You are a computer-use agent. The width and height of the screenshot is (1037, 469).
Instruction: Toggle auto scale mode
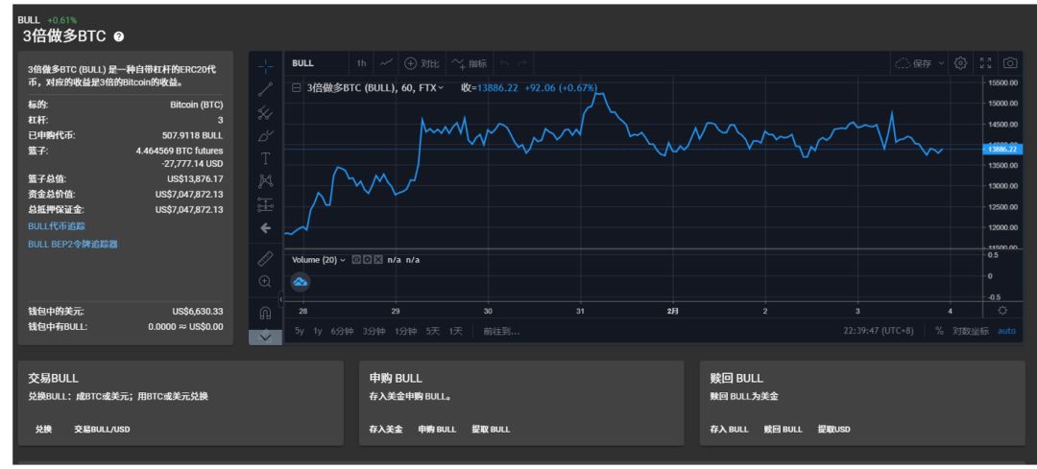pos(1006,331)
